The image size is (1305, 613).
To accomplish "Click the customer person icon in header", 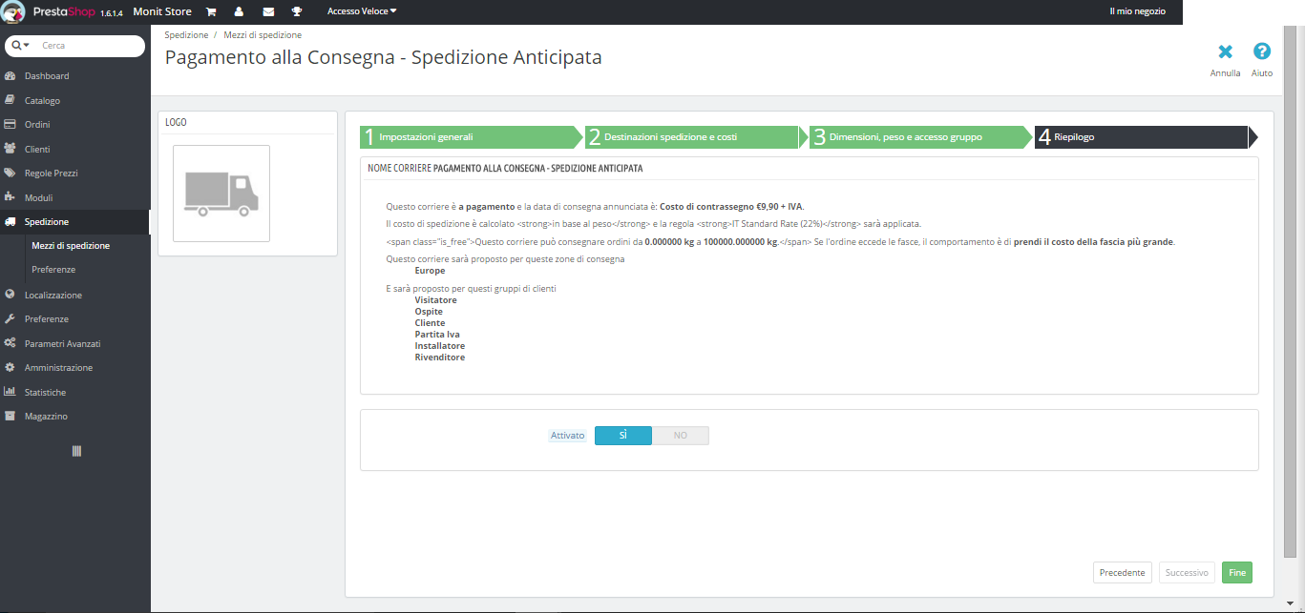I will coord(239,11).
